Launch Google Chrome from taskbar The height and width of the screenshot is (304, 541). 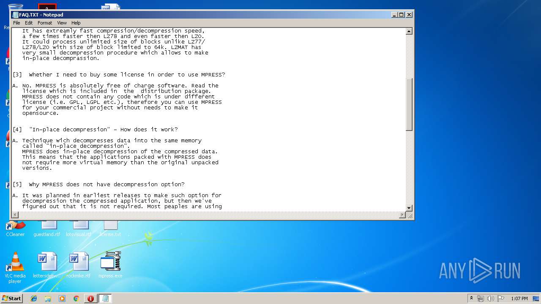click(x=76, y=299)
